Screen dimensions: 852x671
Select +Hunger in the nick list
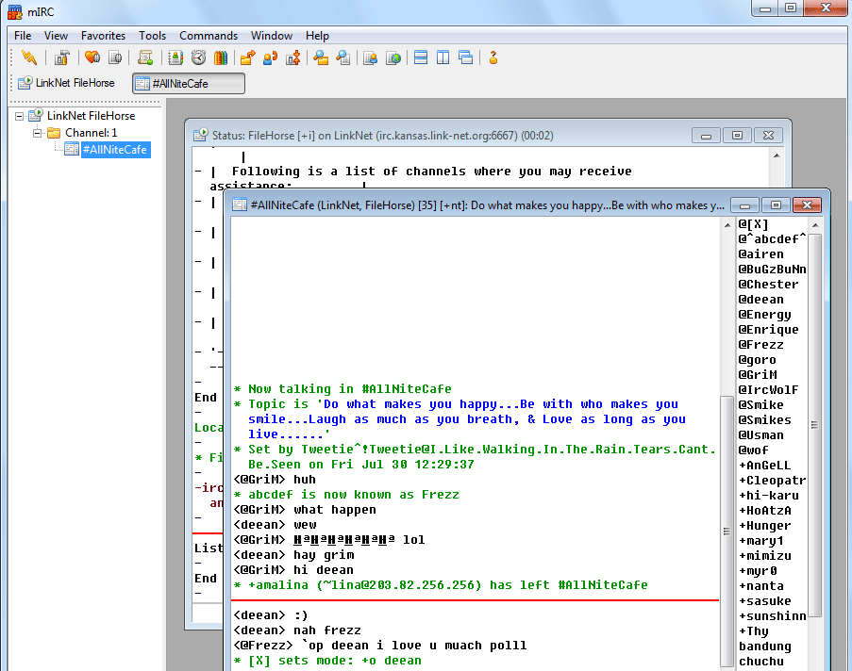tap(764, 526)
